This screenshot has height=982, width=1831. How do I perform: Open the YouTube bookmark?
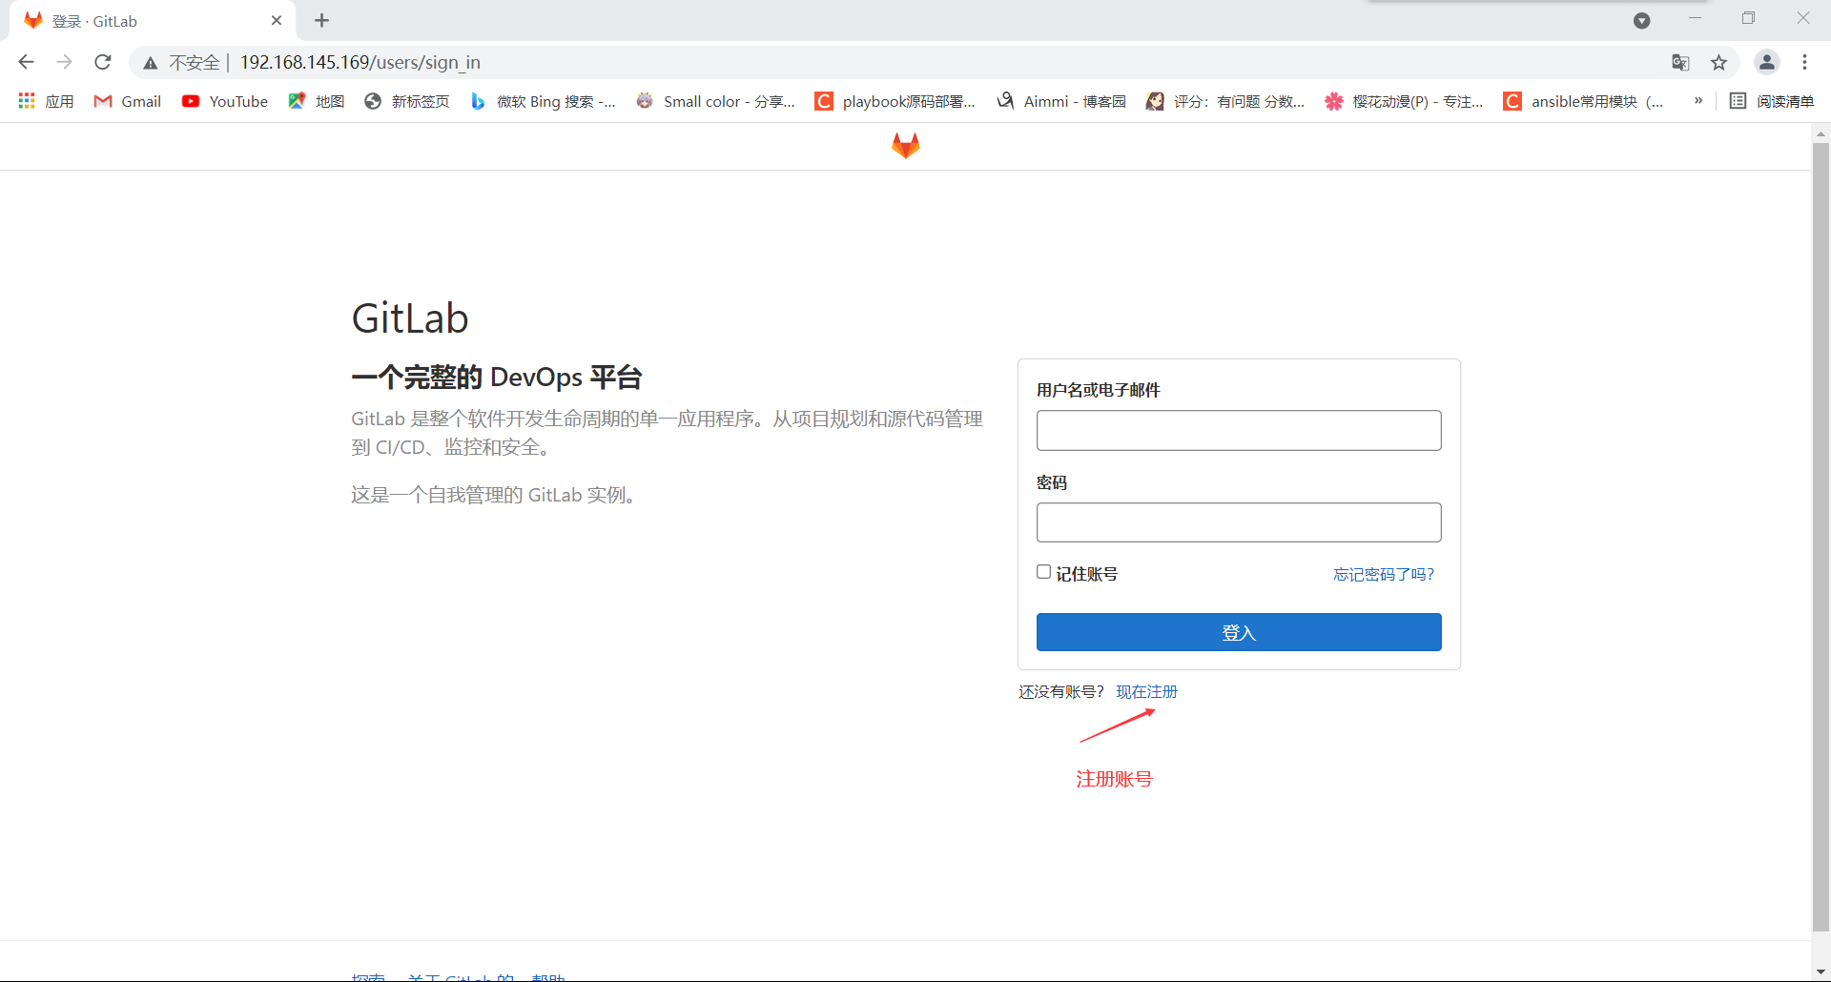225,101
